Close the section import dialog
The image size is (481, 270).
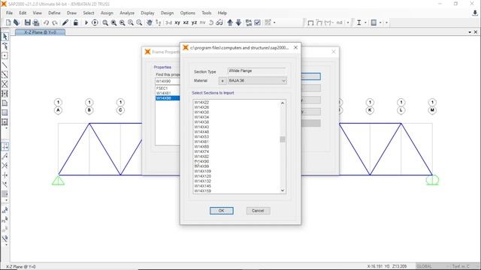(x=295, y=47)
